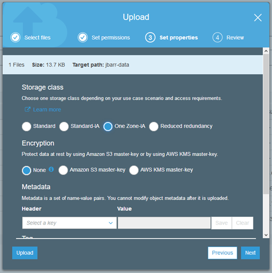
Task: Open the Learn more link
Action: click(x=47, y=110)
